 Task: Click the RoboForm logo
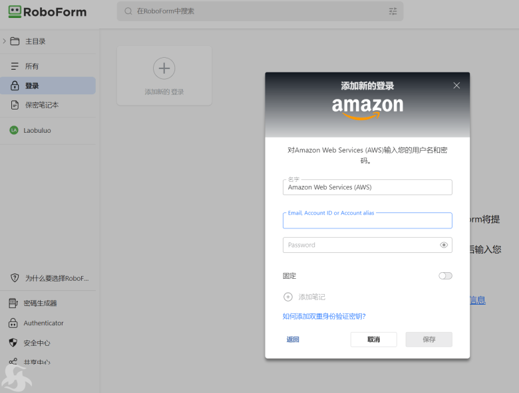coord(47,12)
